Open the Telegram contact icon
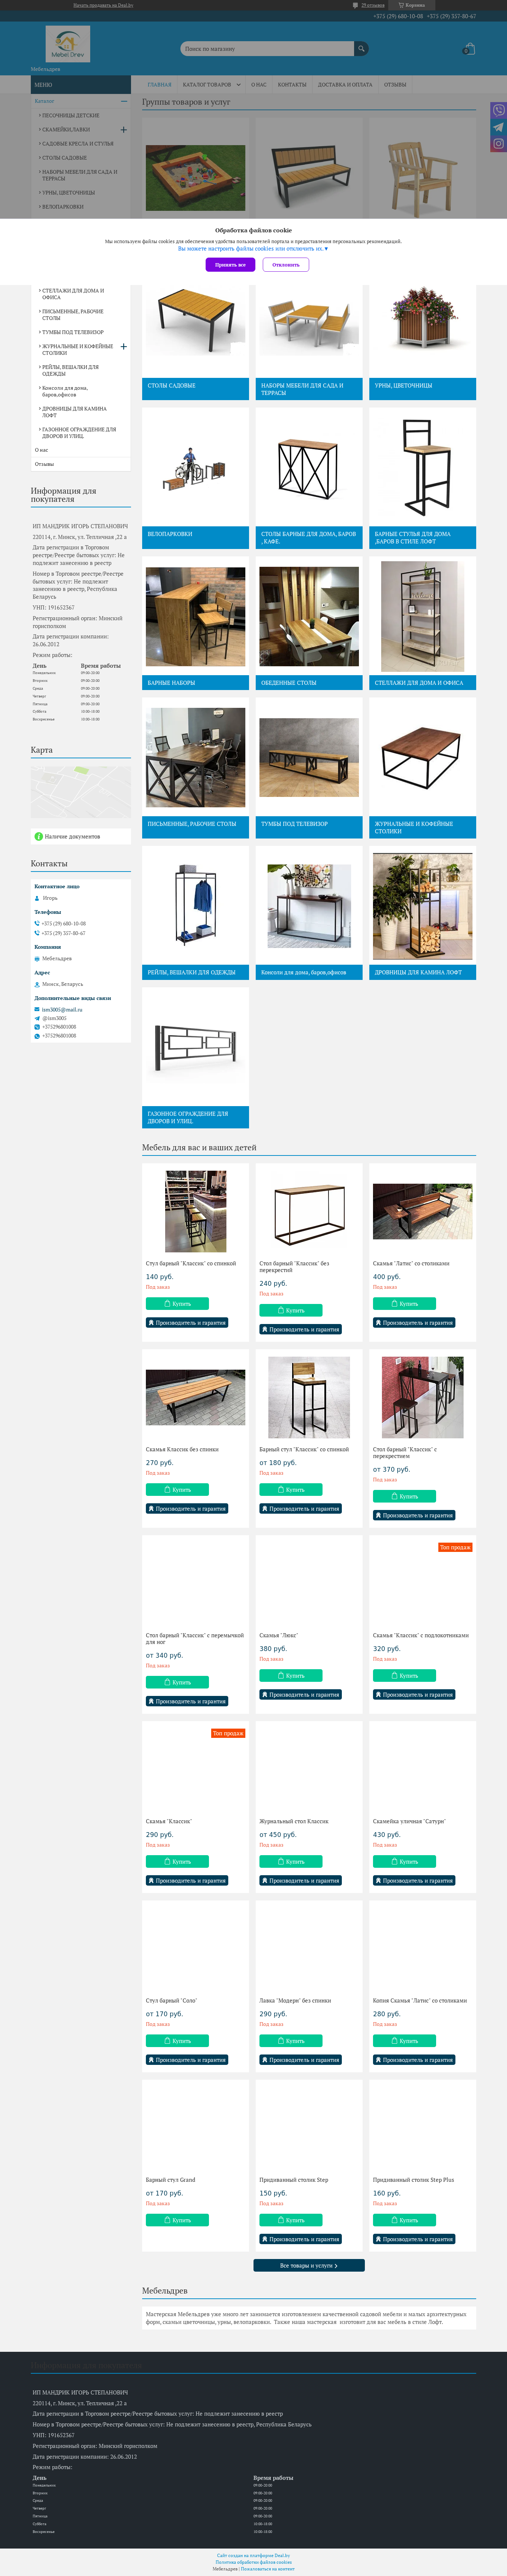Image resolution: width=507 pixels, height=2576 pixels. [x=498, y=127]
